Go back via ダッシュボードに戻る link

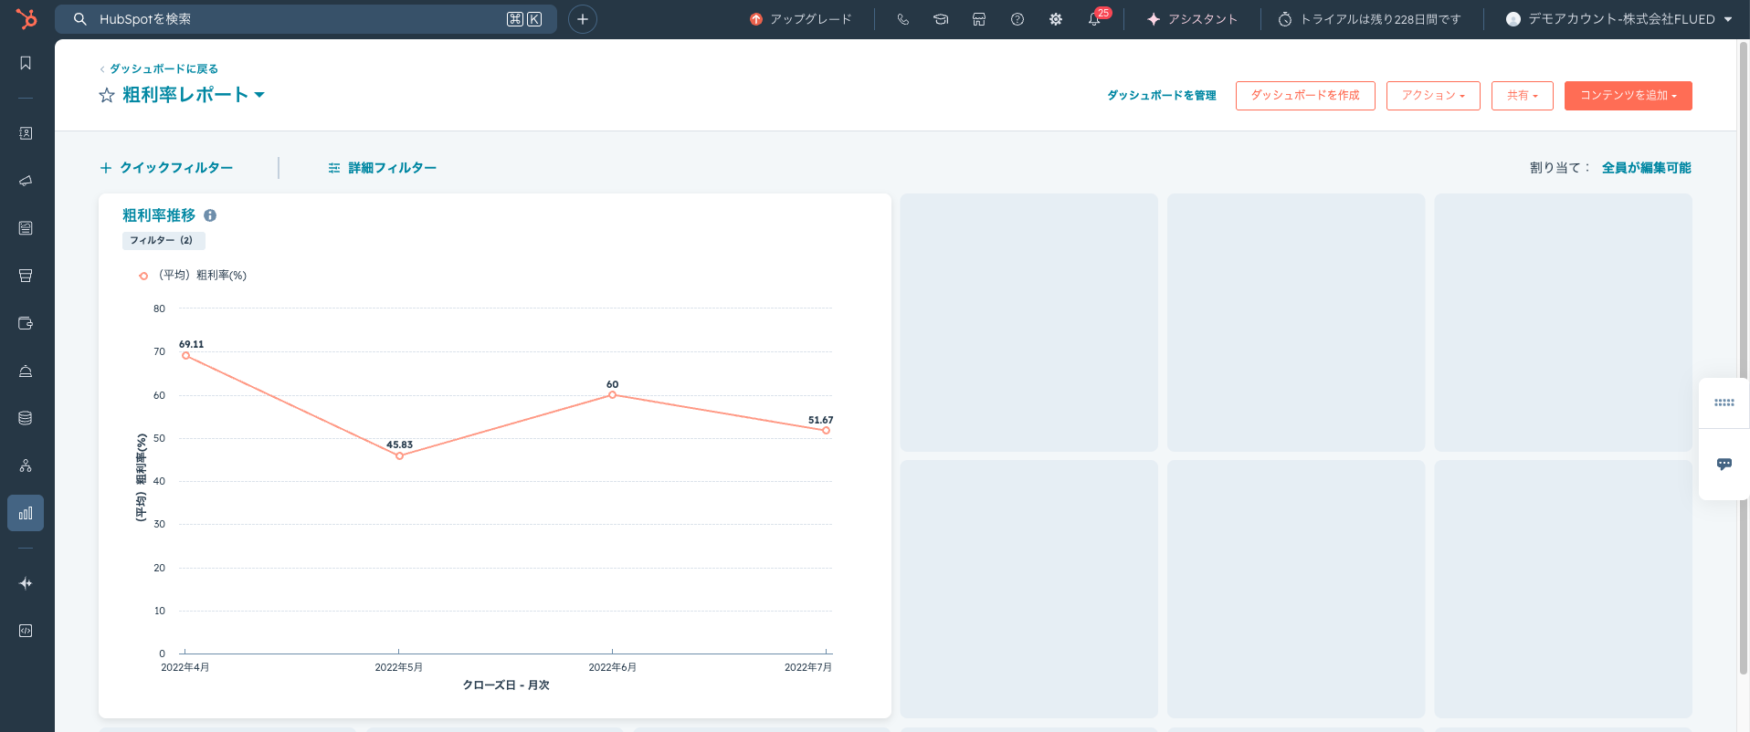tap(163, 68)
